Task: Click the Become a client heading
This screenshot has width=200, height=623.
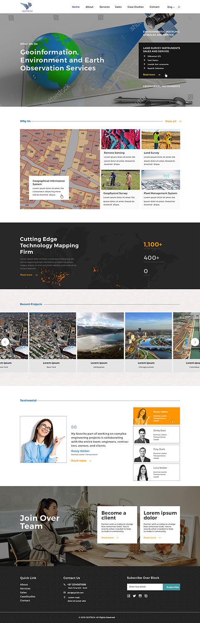Action: pos(114,515)
